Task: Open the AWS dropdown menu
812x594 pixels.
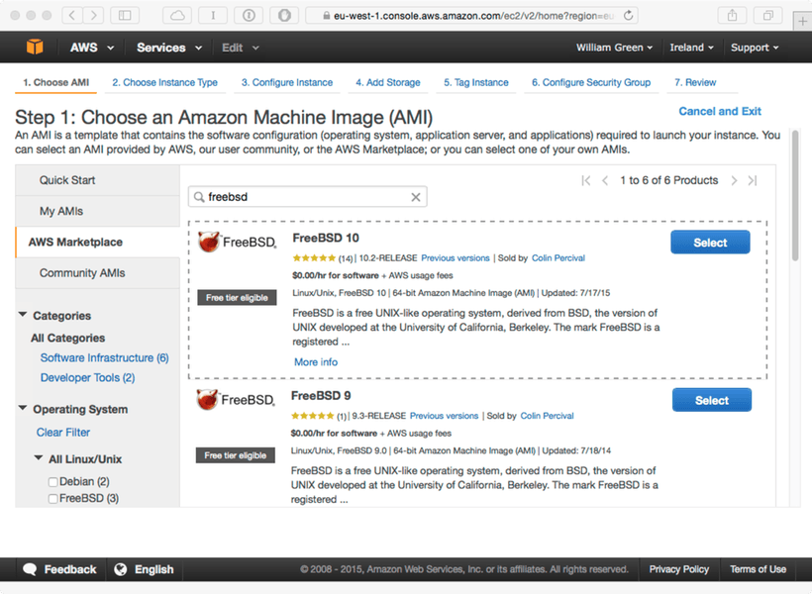Action: coord(92,48)
